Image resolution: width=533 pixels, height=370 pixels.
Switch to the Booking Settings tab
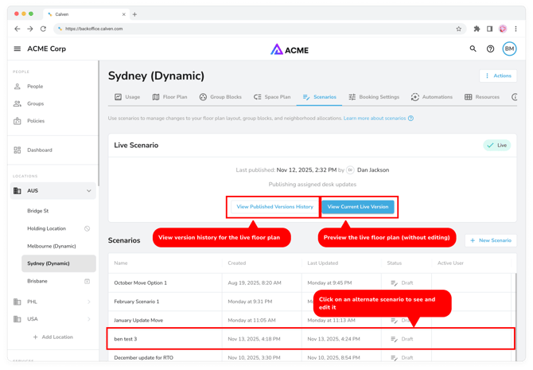pyautogui.click(x=374, y=97)
